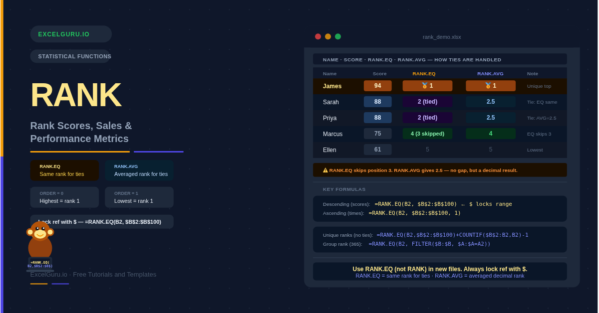Click the green dot in the window title bar
Screen dimensions: 599x313
(338, 36)
